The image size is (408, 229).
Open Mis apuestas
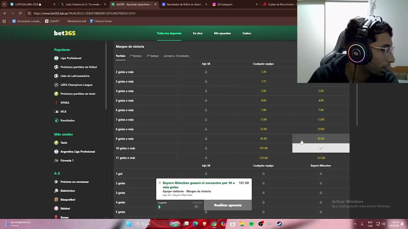coord(222,33)
